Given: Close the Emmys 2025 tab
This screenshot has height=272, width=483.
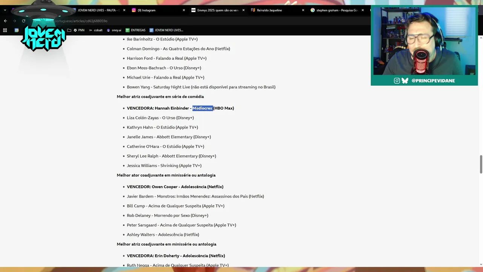Looking at the screenshot, I should (x=243, y=10).
